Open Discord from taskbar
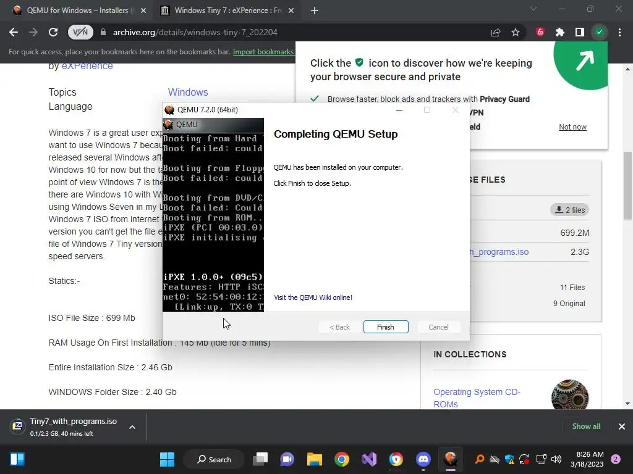Viewport: 633px width, 474px height. coord(423,459)
